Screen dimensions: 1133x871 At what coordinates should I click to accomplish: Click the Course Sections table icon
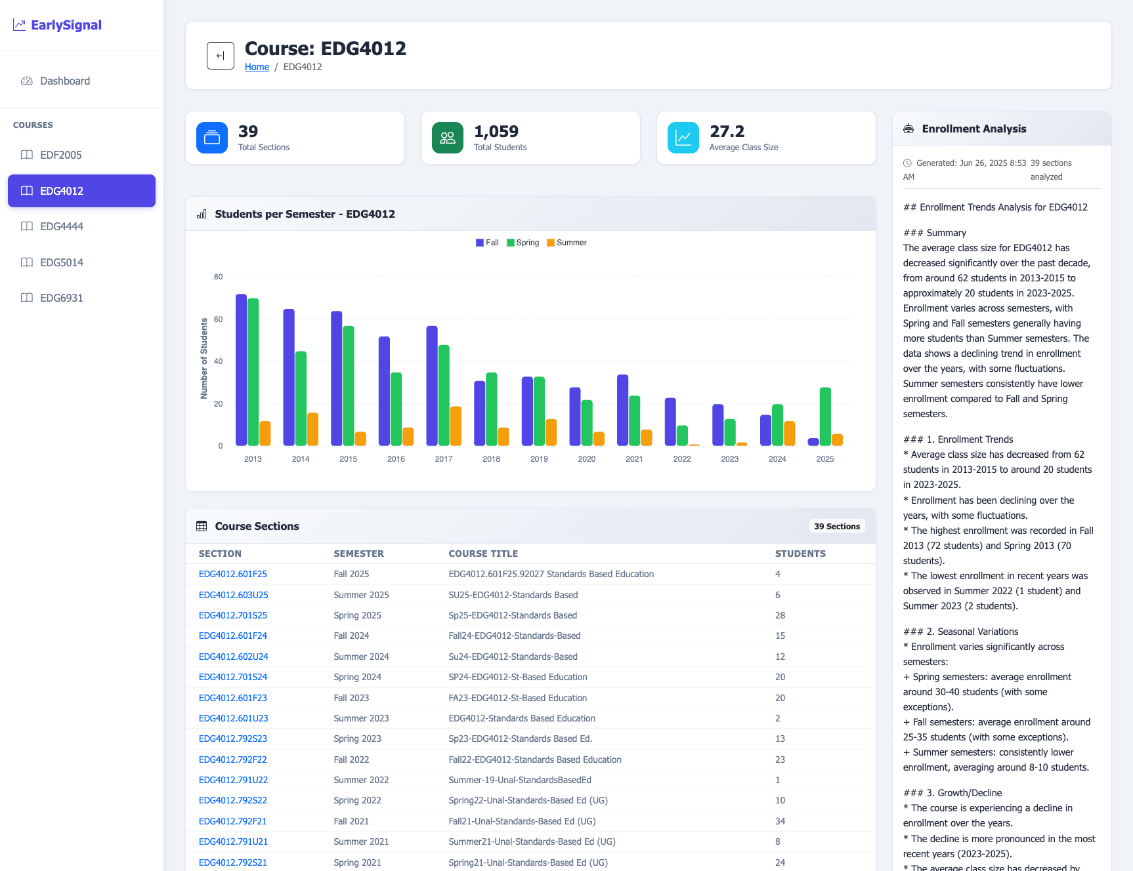(x=202, y=527)
